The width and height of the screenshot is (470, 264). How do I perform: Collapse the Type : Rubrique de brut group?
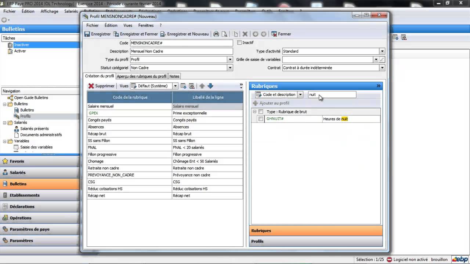254,111
